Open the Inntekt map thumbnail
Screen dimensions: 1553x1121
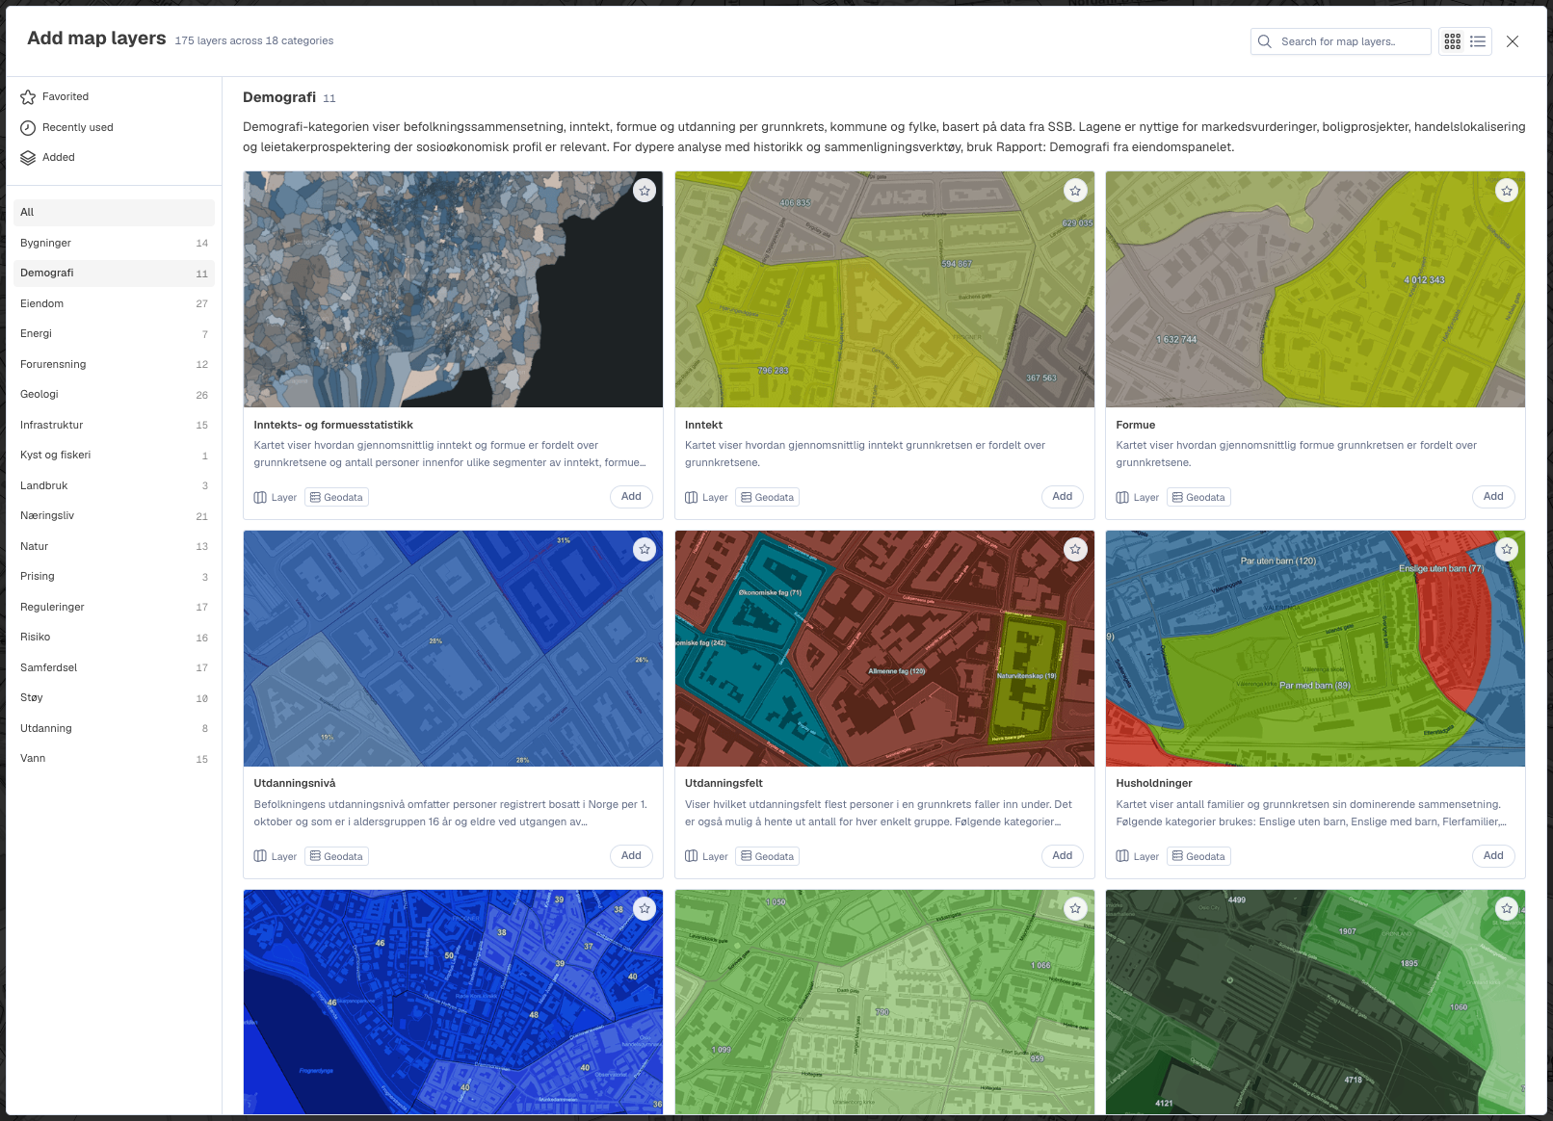click(884, 289)
